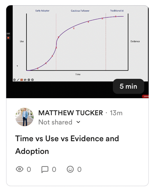Click the eye views icon
This screenshot has height=190, width=152.
point(20,169)
